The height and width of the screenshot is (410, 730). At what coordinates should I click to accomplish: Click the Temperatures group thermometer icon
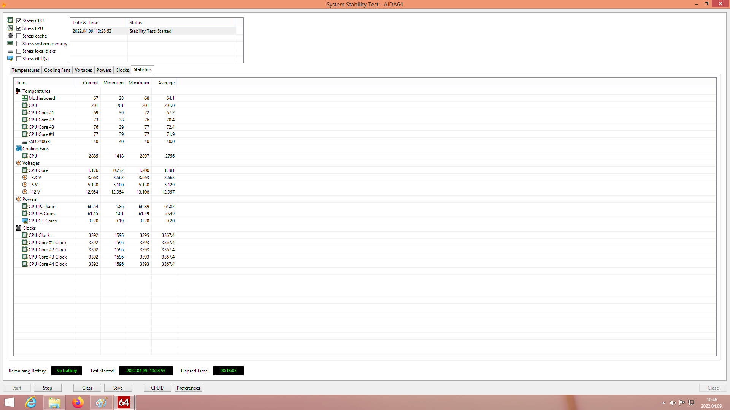pos(18,91)
